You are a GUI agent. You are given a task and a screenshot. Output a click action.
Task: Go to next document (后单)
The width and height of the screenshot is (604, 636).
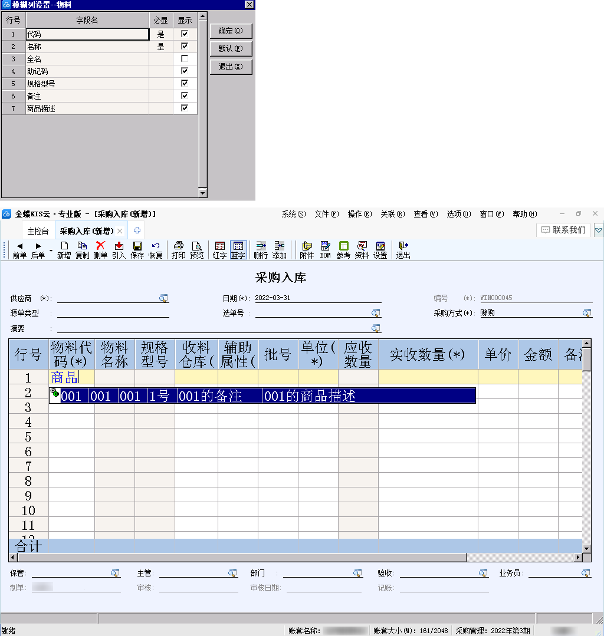pyautogui.click(x=38, y=250)
